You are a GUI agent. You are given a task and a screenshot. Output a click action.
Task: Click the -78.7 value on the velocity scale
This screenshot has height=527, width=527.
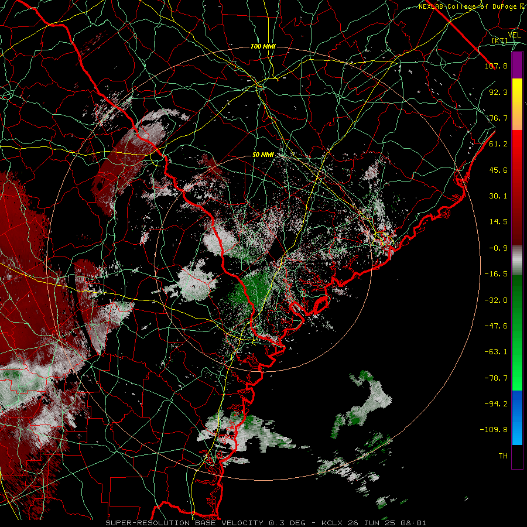pyautogui.click(x=496, y=378)
